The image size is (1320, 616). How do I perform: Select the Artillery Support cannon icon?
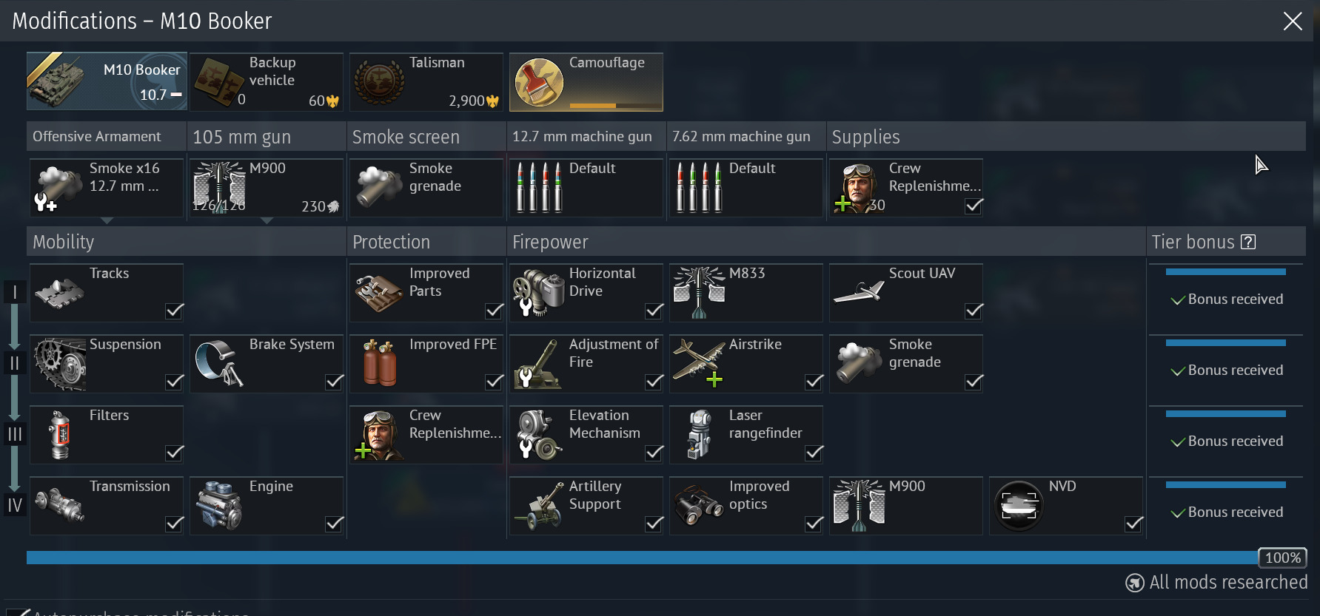(540, 506)
